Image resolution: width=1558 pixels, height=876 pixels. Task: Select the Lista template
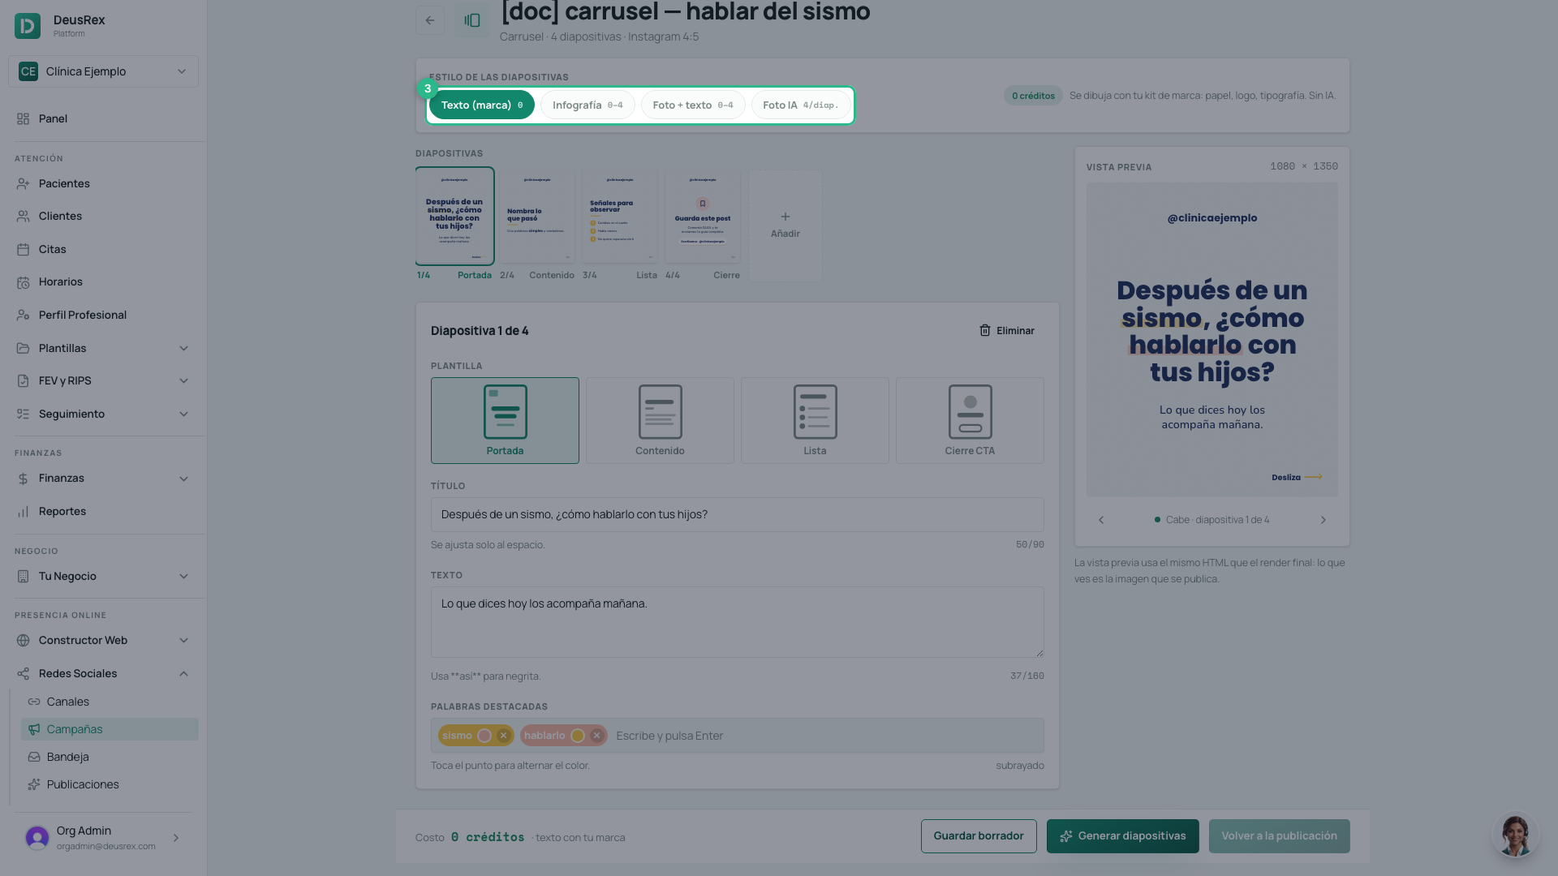(815, 420)
